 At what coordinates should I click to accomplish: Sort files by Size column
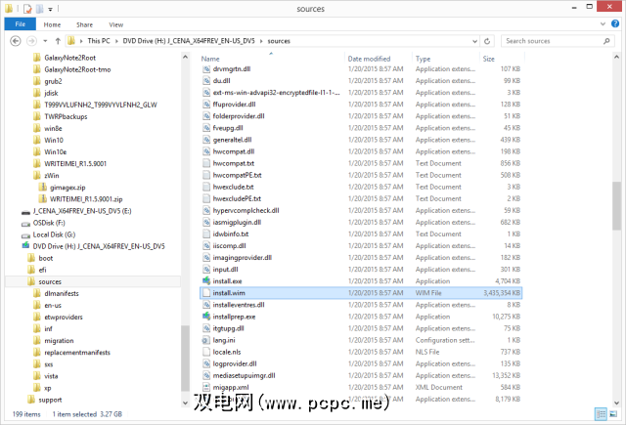(x=489, y=59)
